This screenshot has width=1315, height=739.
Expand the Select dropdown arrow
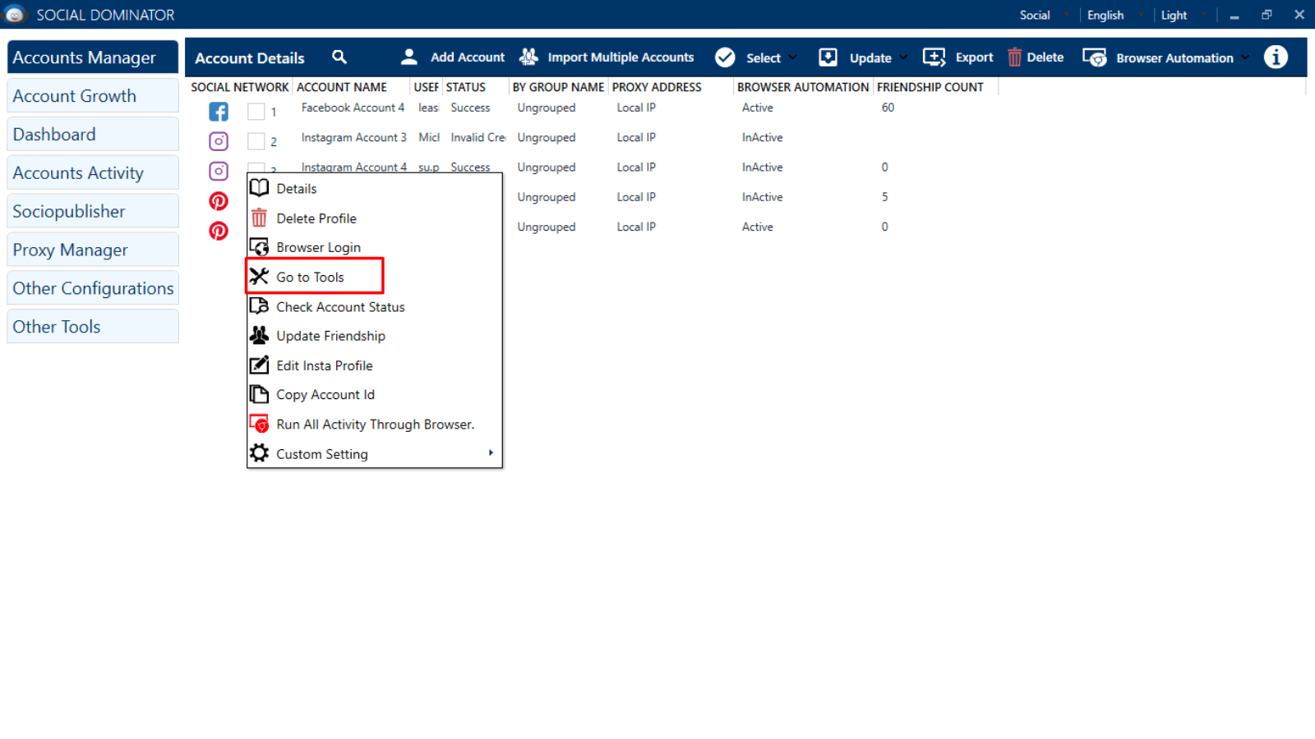(x=792, y=57)
